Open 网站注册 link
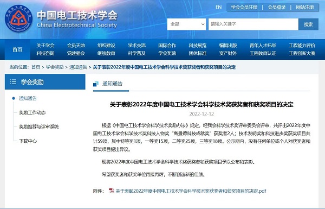 (305, 7)
